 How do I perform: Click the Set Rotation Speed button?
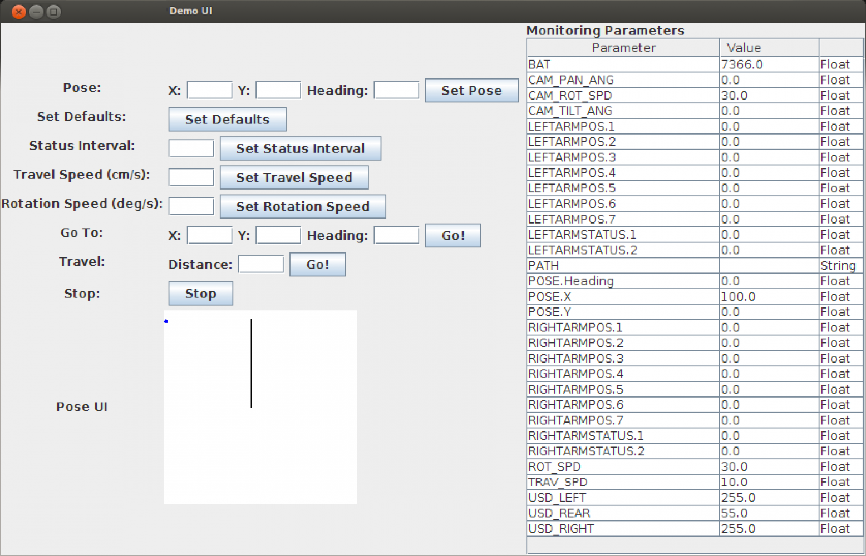pyautogui.click(x=302, y=206)
